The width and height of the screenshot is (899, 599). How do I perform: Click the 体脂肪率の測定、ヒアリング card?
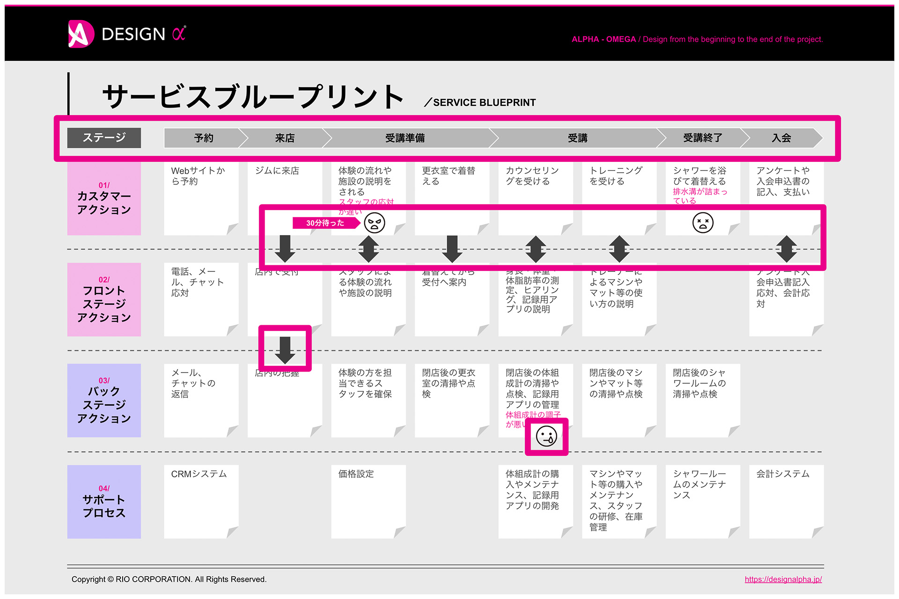(536, 299)
